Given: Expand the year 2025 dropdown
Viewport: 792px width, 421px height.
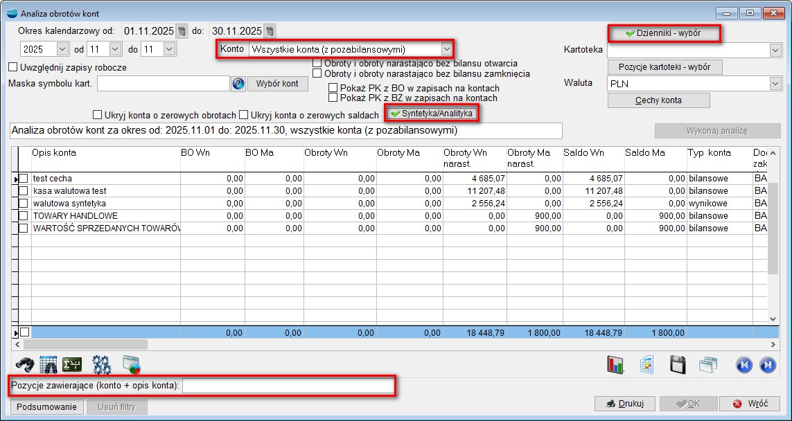Looking at the screenshot, I should (x=62, y=49).
